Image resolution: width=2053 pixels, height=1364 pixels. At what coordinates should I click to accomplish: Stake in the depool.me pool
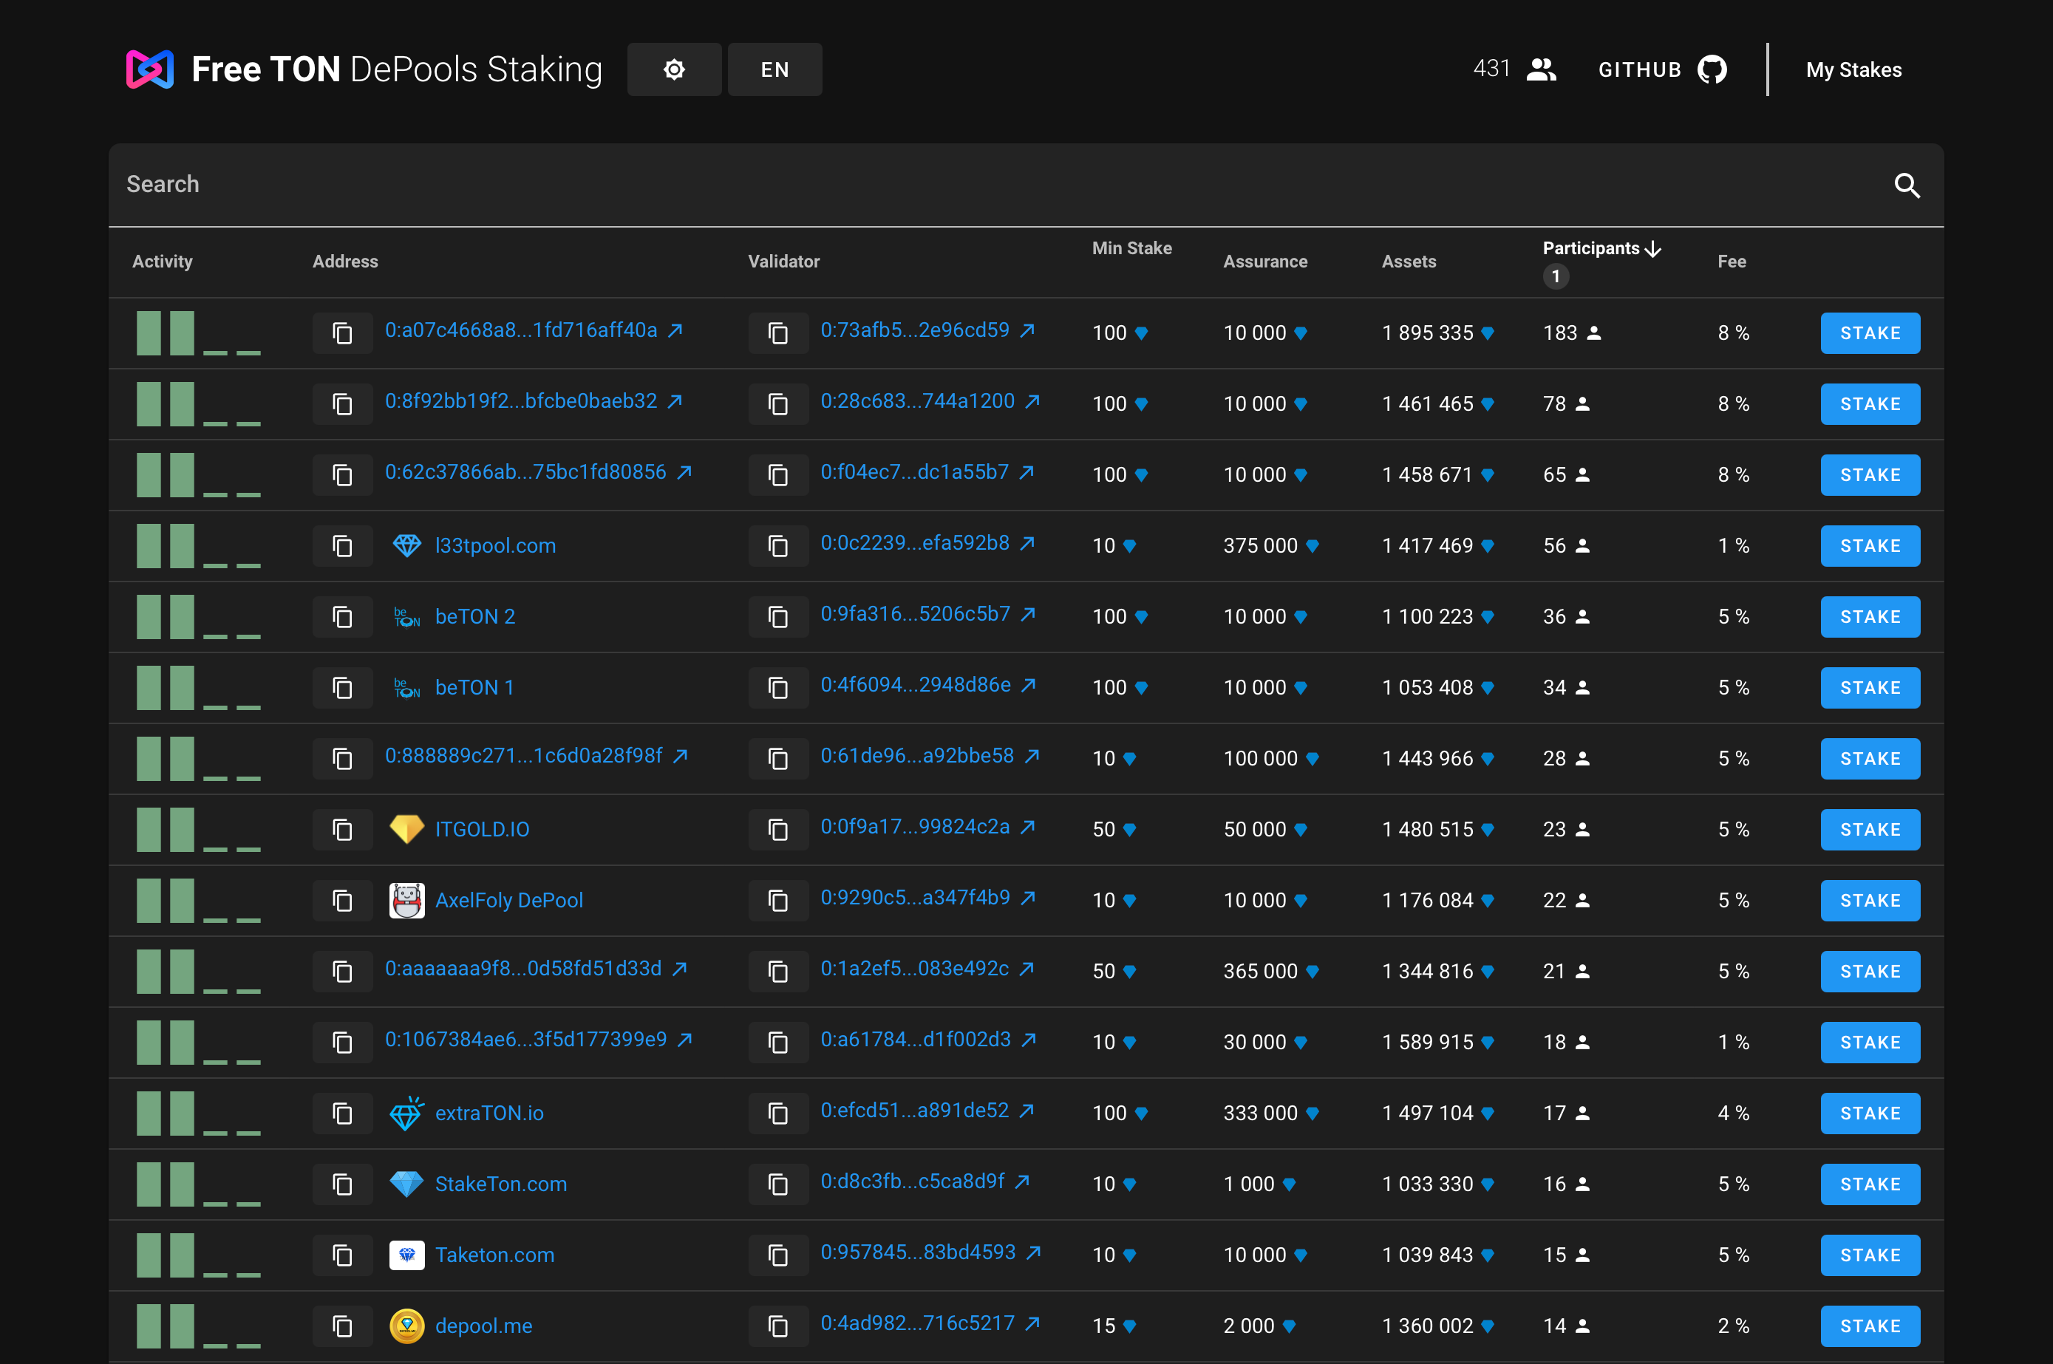pos(1870,1326)
